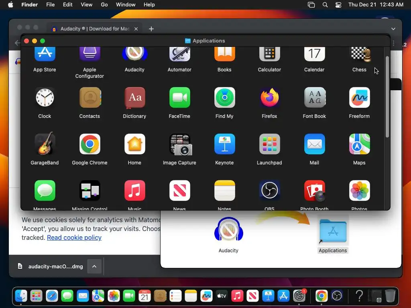Select the Font Book app
Screen dimensions: 411x308
[314, 97]
